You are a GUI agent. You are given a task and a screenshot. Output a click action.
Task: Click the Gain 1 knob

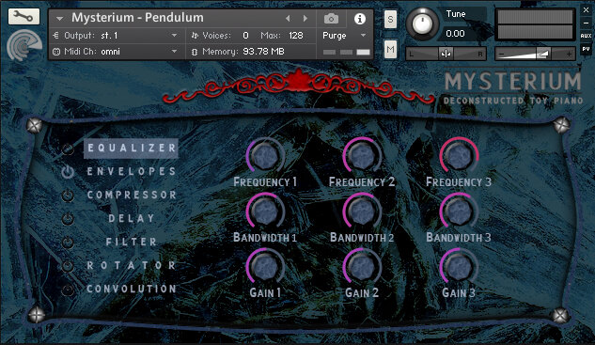click(x=265, y=267)
